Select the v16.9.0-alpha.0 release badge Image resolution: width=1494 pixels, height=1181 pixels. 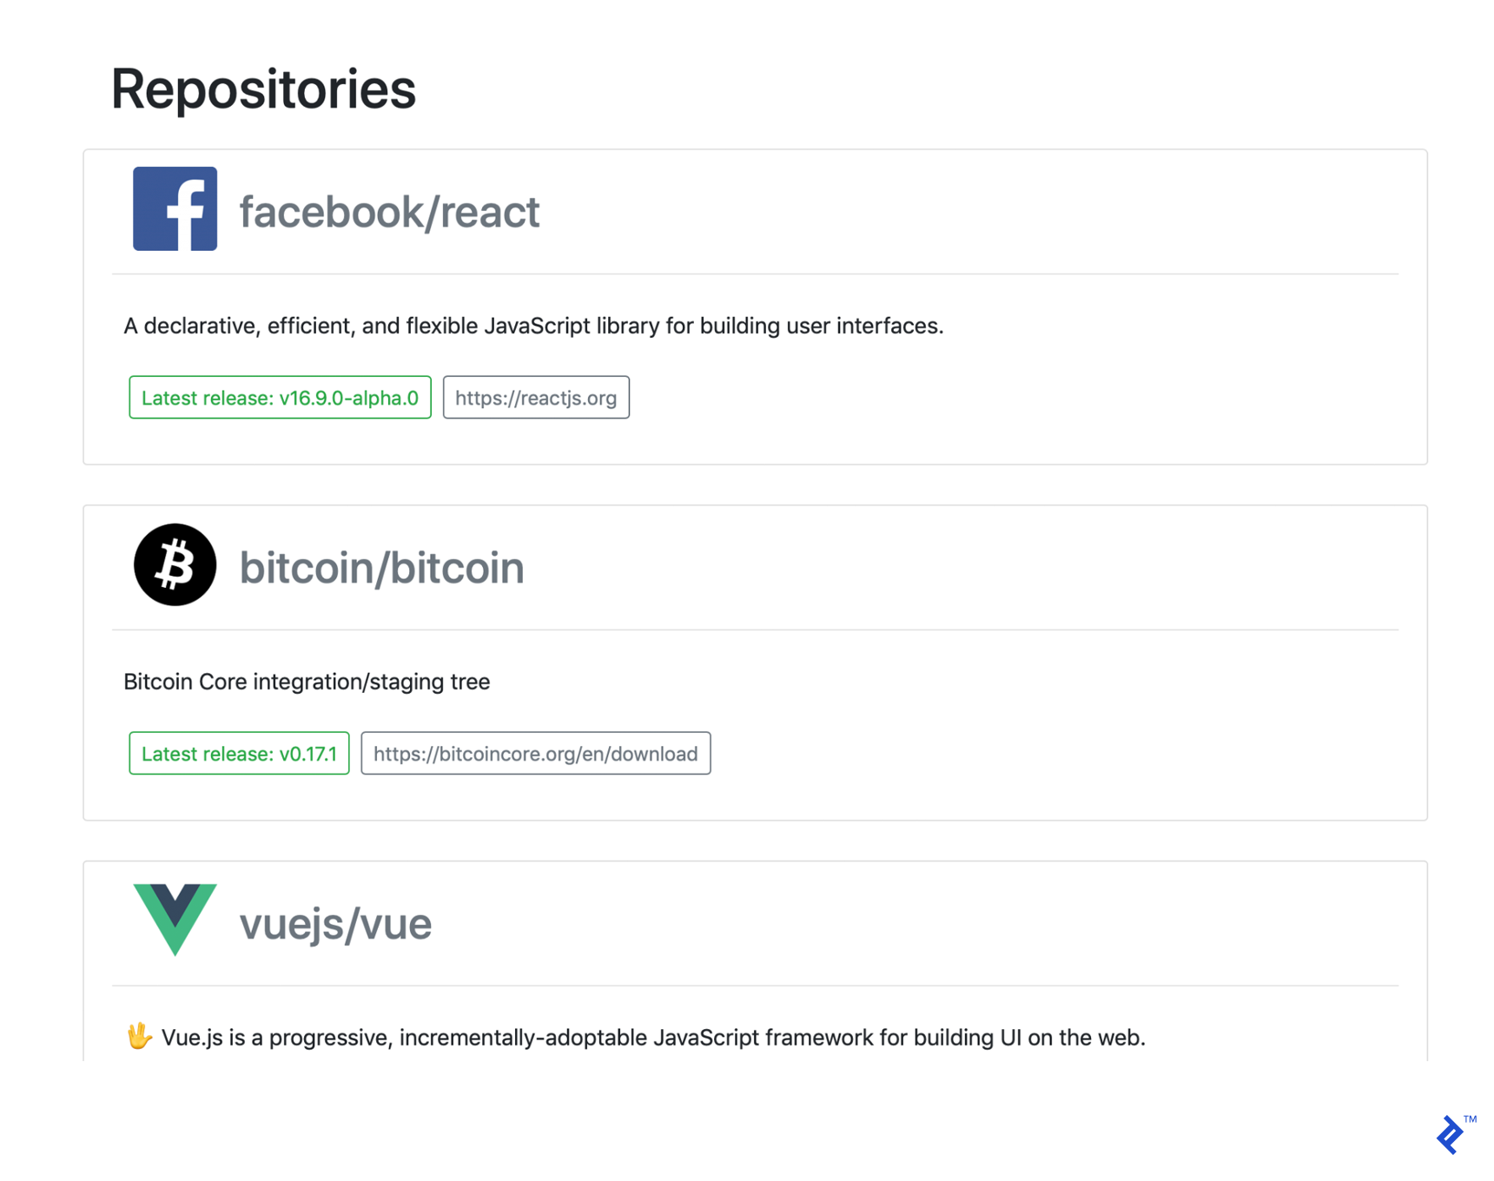point(280,397)
